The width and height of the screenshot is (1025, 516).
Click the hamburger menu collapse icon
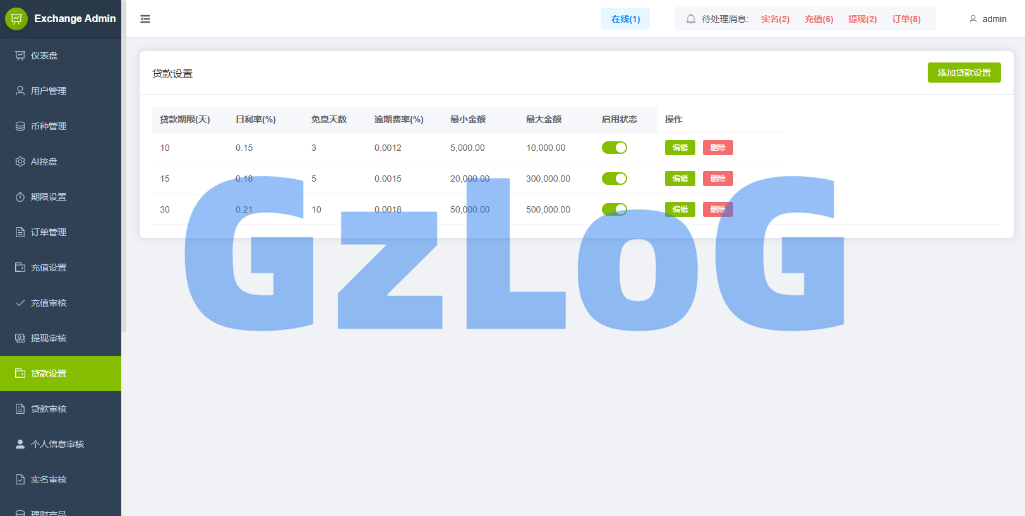[145, 19]
